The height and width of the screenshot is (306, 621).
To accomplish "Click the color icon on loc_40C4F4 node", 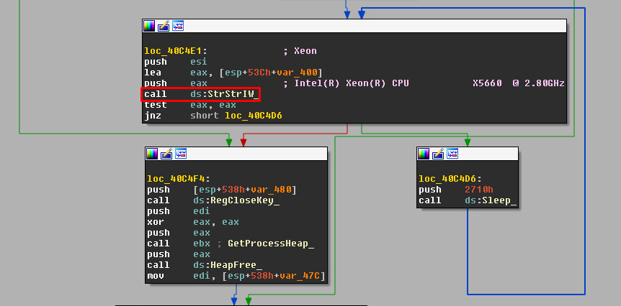I will click(152, 154).
